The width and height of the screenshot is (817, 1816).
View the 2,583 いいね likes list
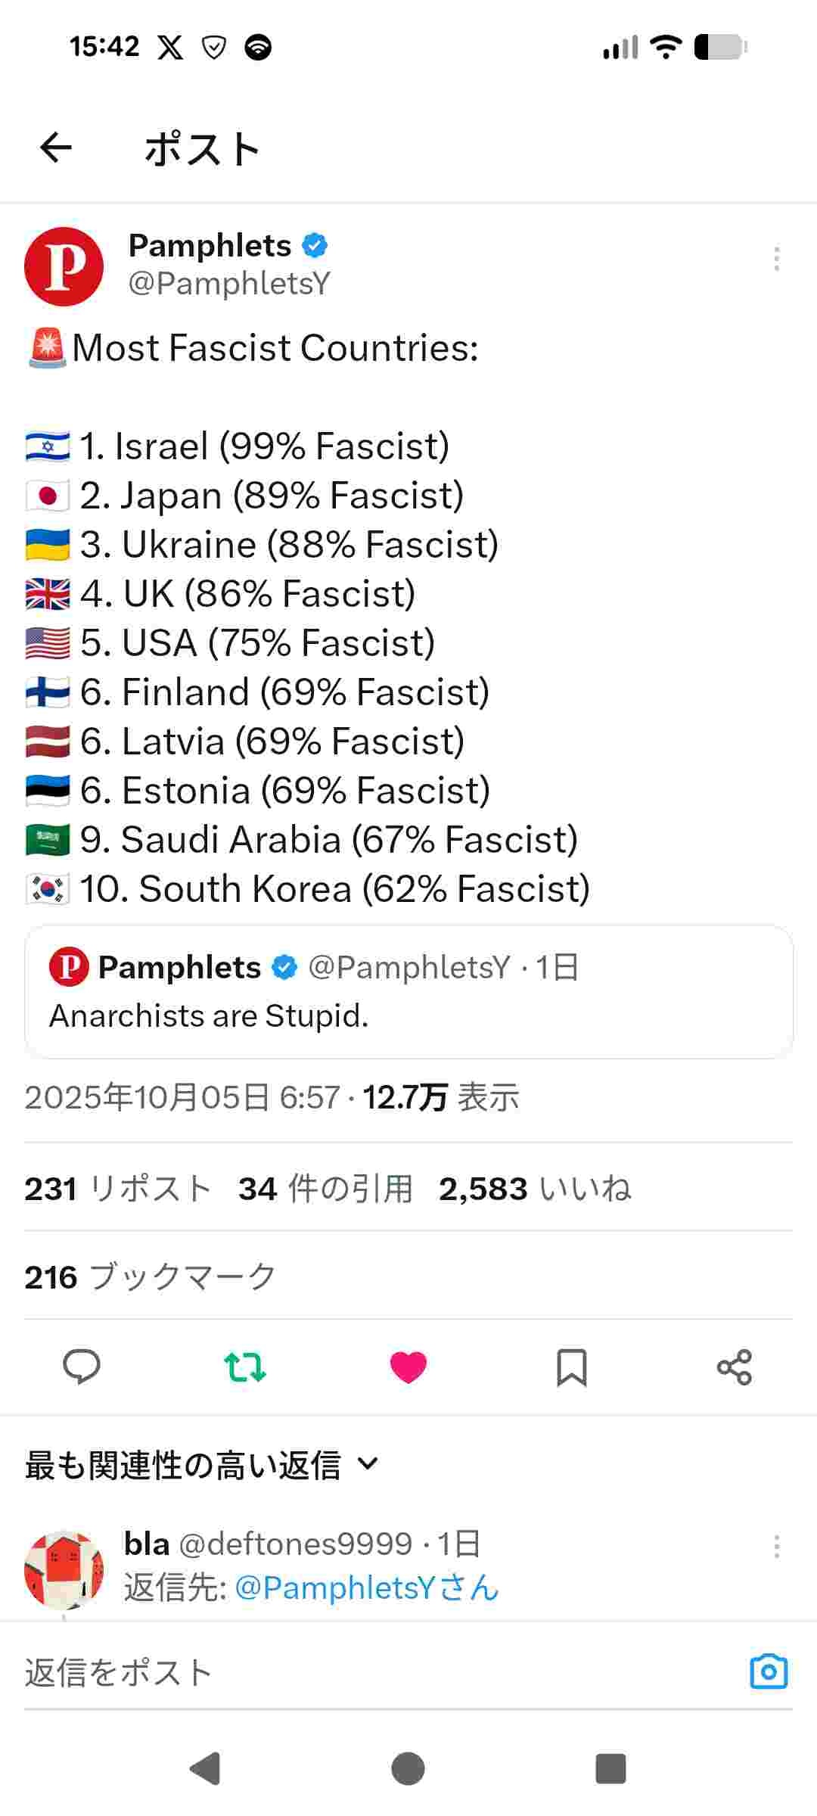535,1188
